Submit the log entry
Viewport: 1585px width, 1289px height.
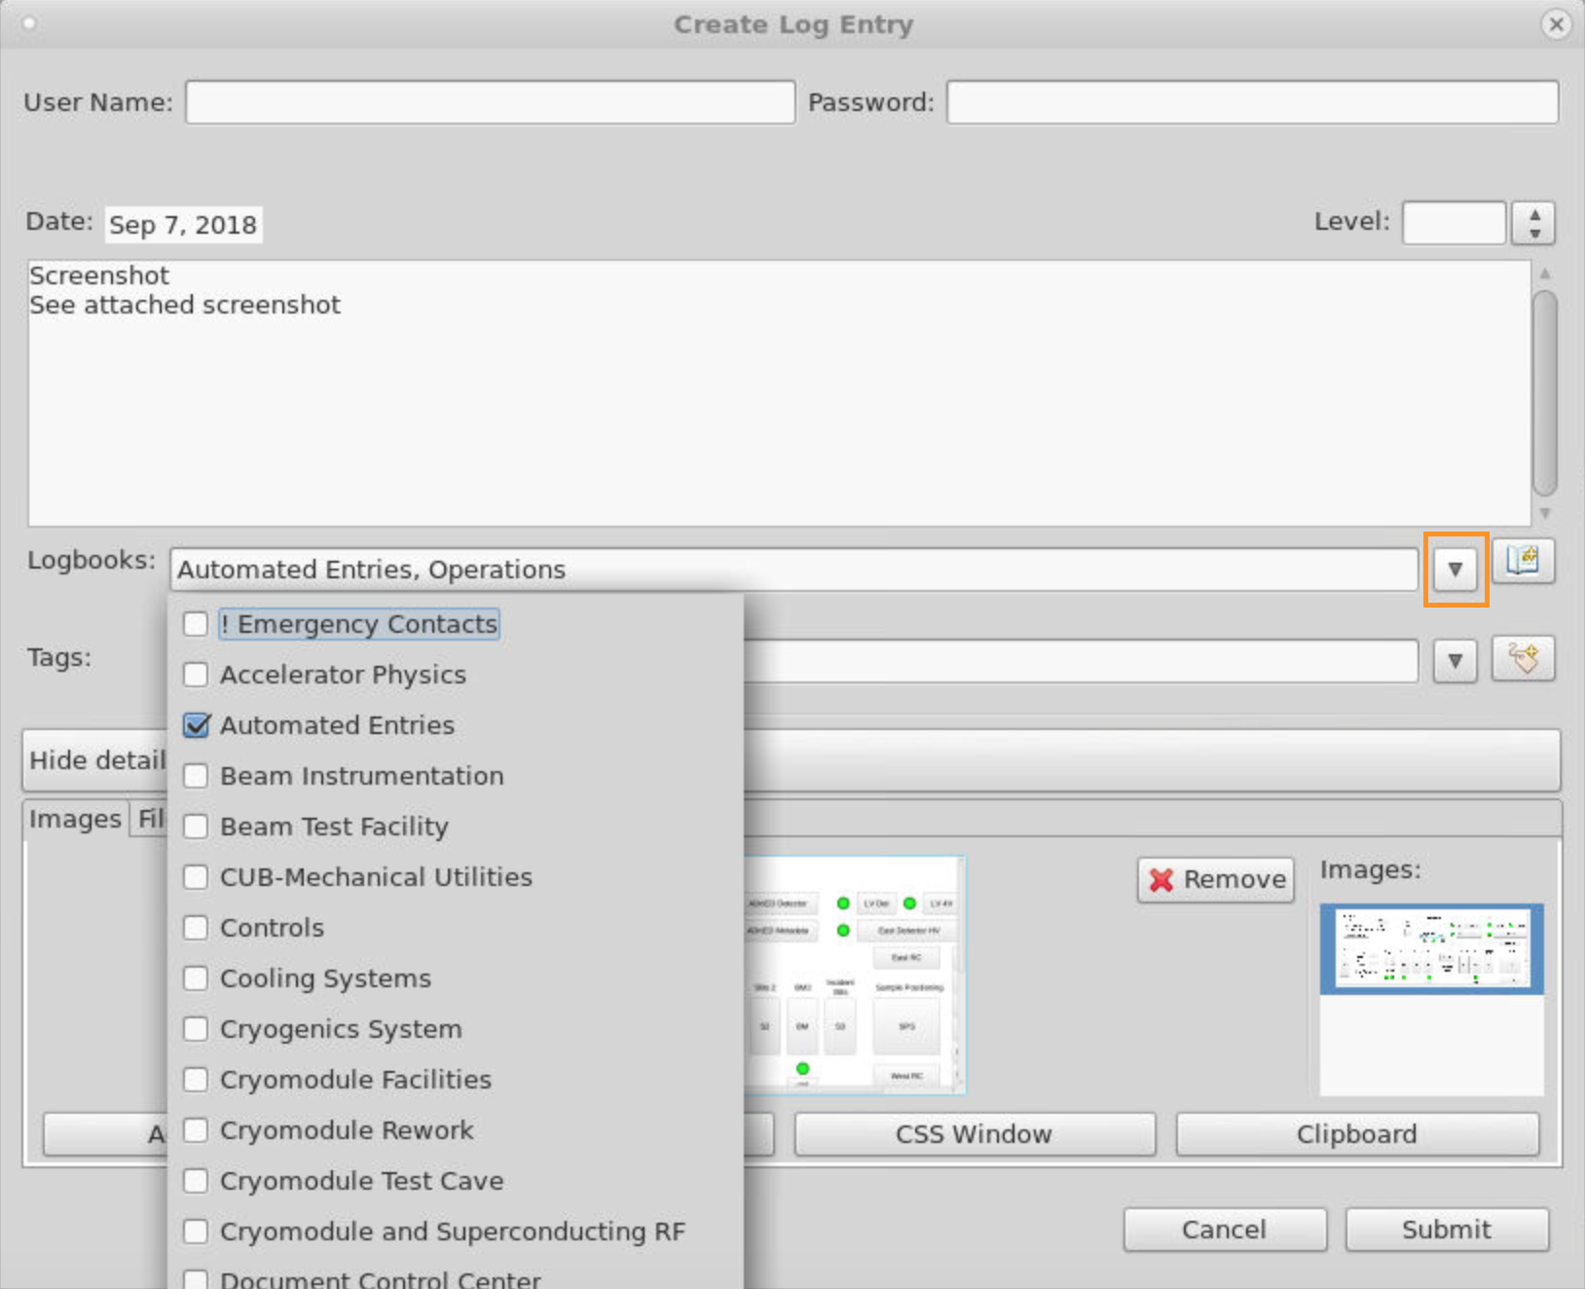click(x=1447, y=1230)
